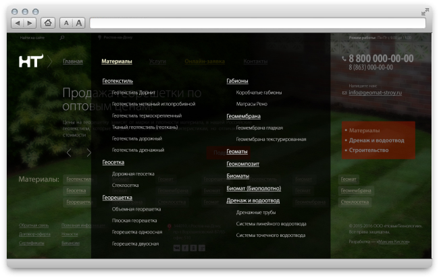The width and height of the screenshot is (439, 278).
Task: Select Биомат (Биополотно) category link
Action: coord(253,188)
